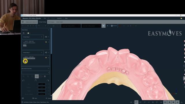Click the red toolbar icon after the slider
This screenshot has height=104, width=185.
120,26
